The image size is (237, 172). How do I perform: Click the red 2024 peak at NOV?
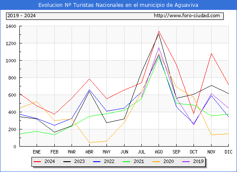click(x=211, y=53)
